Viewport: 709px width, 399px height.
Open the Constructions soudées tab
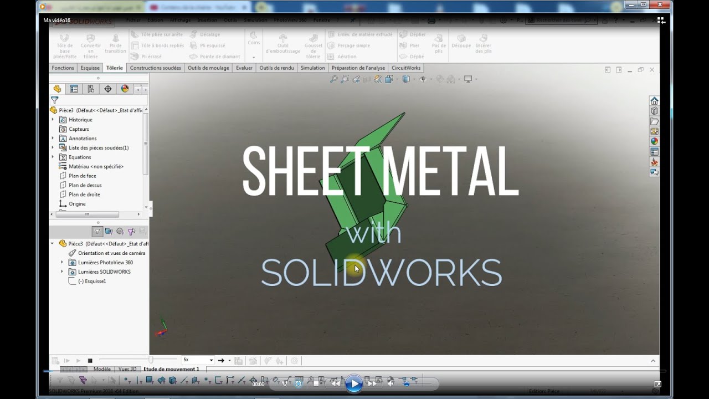click(x=155, y=68)
